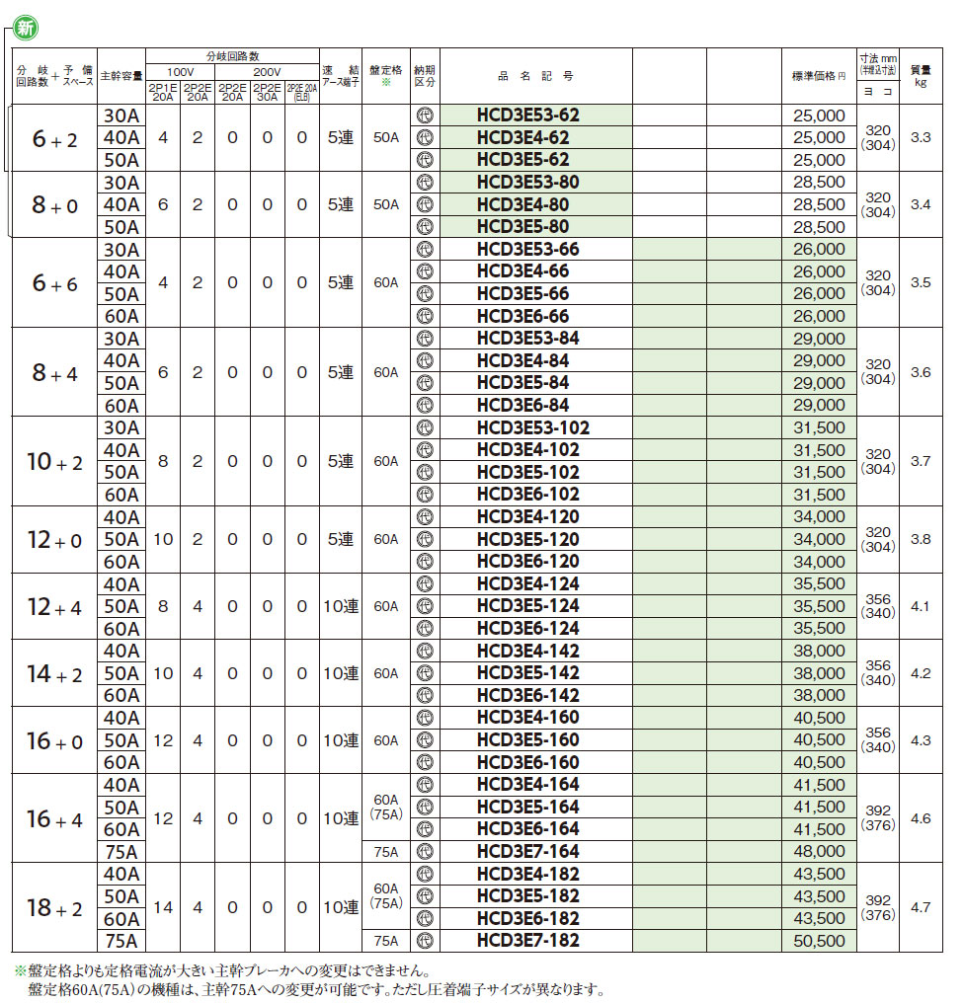
Task: Click the 品名記号 column header
Action: [x=536, y=76]
